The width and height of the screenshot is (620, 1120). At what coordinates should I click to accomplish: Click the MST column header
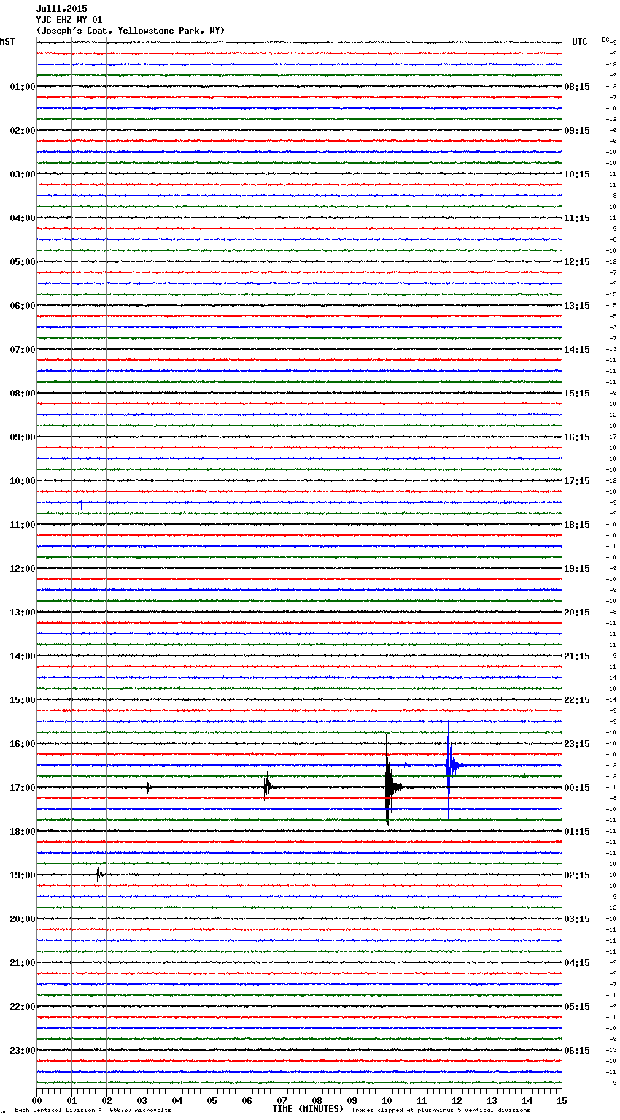pyautogui.click(x=7, y=42)
